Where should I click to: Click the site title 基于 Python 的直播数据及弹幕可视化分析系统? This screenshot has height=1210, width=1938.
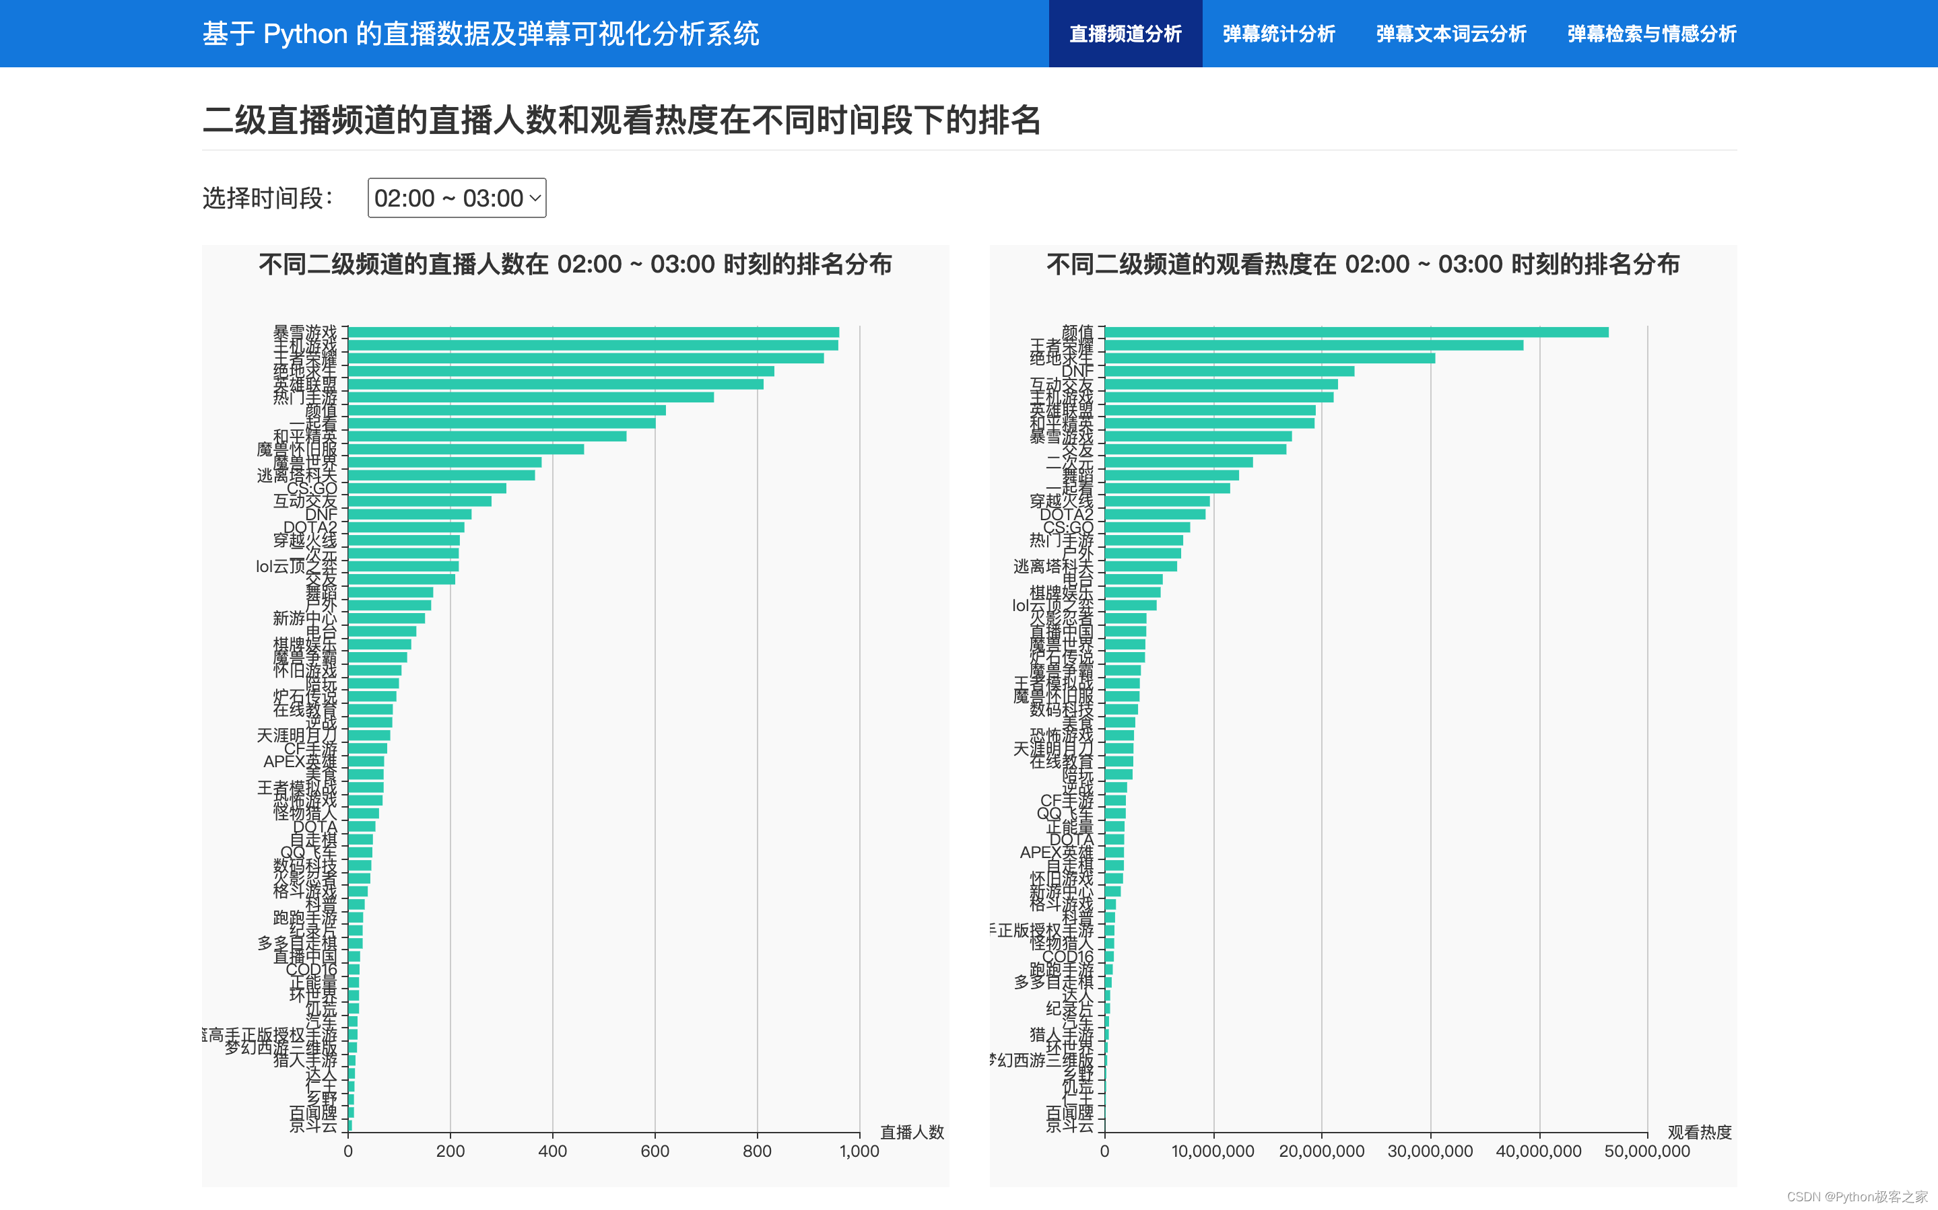click(480, 34)
